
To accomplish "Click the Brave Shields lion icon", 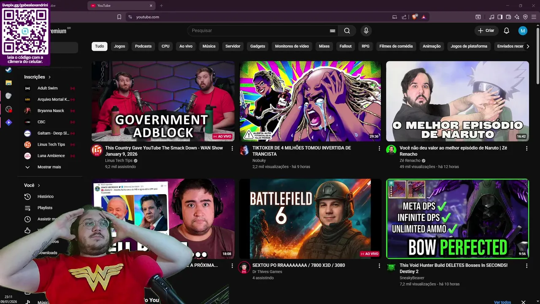I will tap(415, 17).
